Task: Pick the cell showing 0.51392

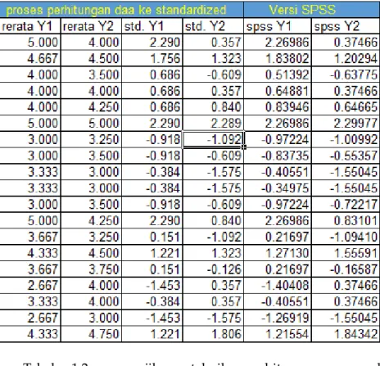Action: pyautogui.click(x=278, y=75)
